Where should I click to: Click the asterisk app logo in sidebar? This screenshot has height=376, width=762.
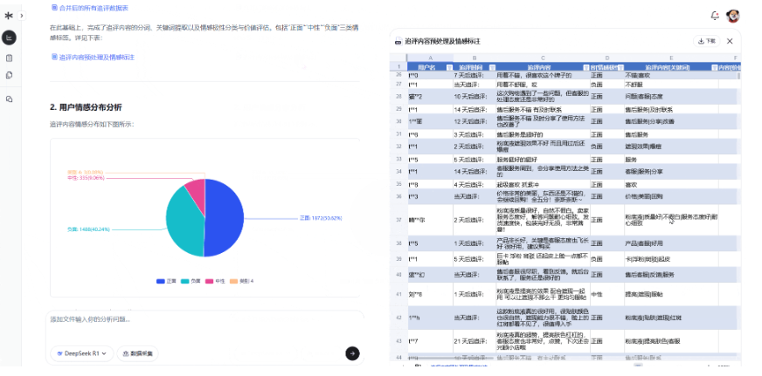tap(9, 16)
